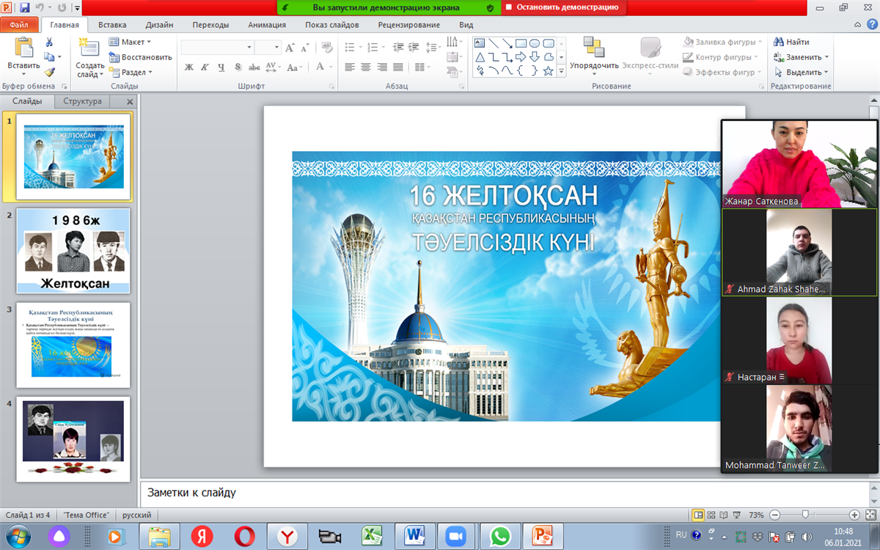This screenshot has width=880, height=550.
Task: Click Fit slide to window icon
Action: tap(870, 515)
